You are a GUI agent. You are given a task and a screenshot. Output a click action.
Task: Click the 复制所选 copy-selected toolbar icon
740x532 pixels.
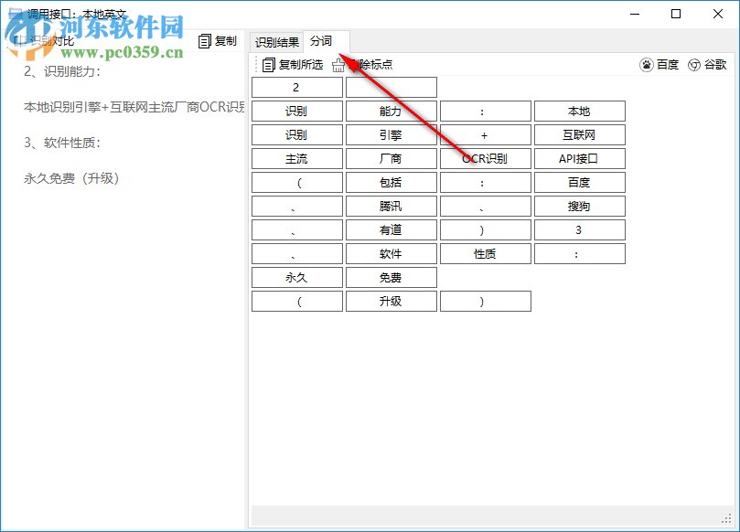[268, 64]
